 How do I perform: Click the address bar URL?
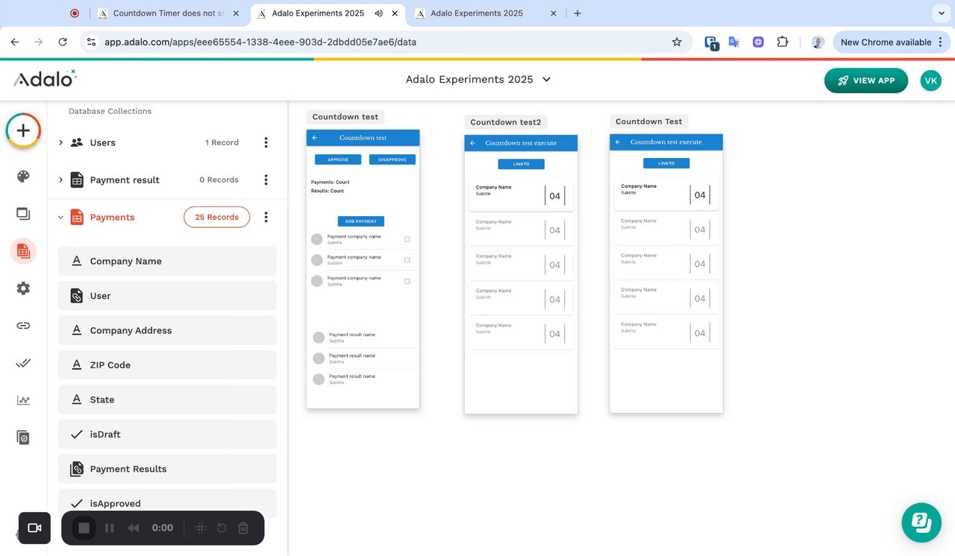coord(260,42)
